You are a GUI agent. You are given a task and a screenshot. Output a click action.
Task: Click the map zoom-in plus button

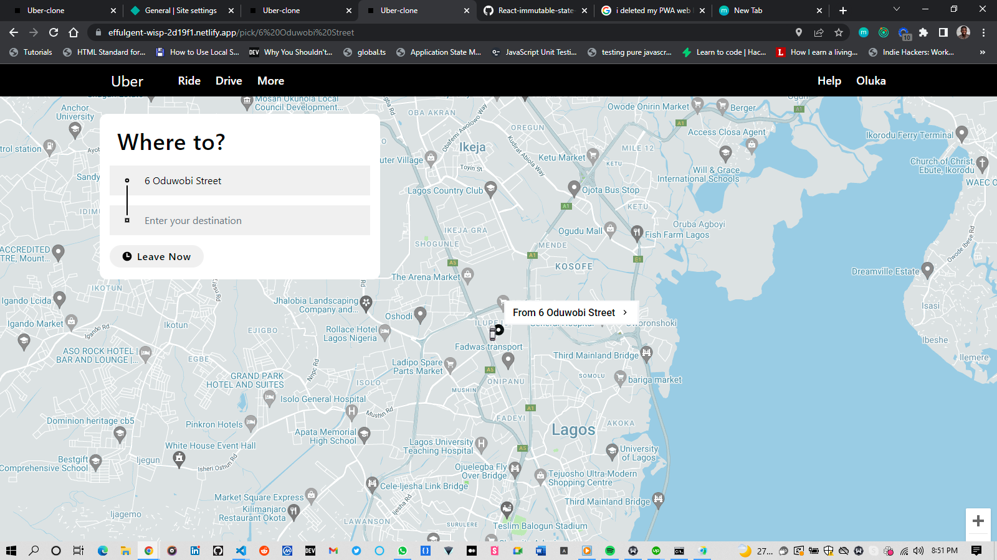click(x=978, y=521)
